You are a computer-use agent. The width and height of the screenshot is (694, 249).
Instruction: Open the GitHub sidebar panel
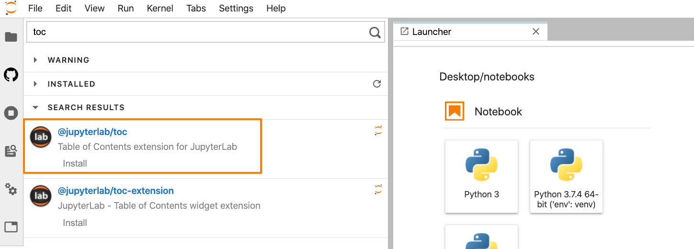11,75
